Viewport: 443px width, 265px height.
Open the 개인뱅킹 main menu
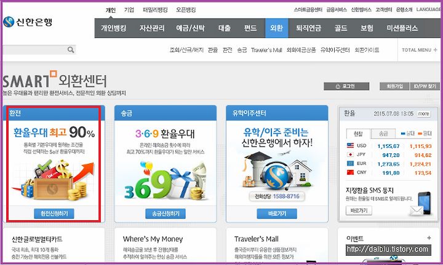[x=114, y=28]
